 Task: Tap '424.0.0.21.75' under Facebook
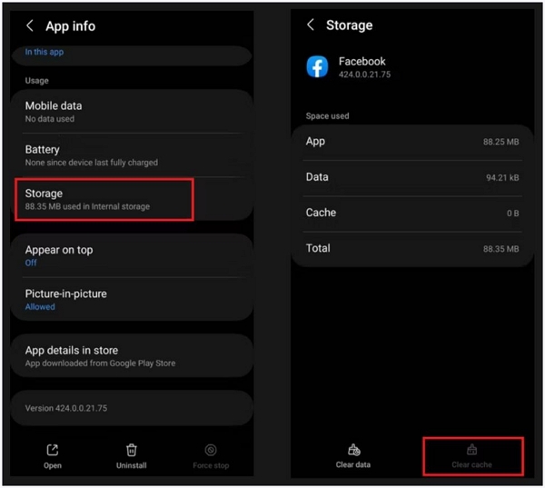point(364,75)
